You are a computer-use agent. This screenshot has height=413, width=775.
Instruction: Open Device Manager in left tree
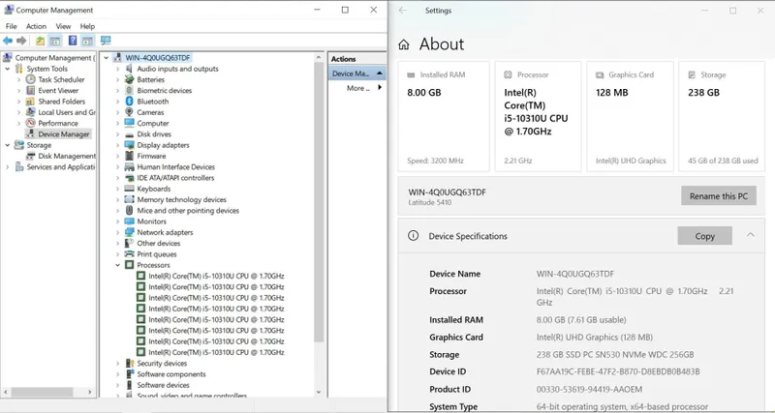[64, 134]
